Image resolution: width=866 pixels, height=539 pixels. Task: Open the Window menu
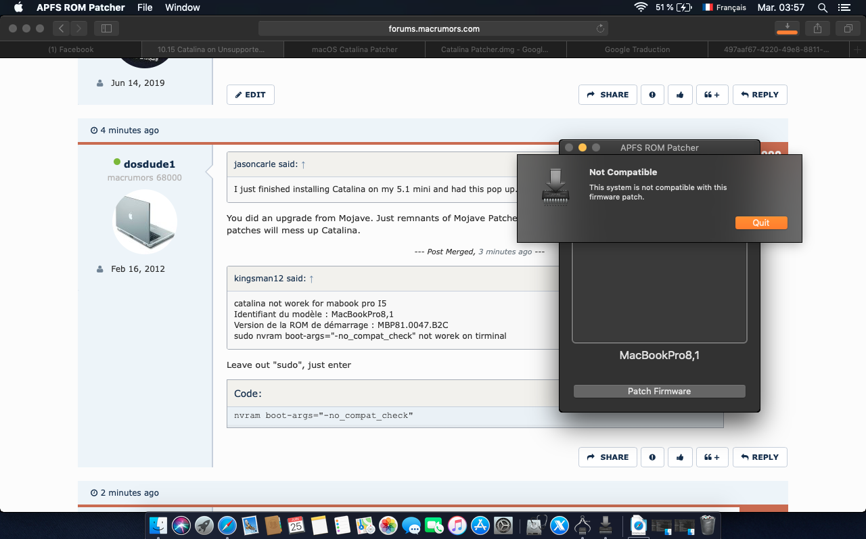click(183, 7)
